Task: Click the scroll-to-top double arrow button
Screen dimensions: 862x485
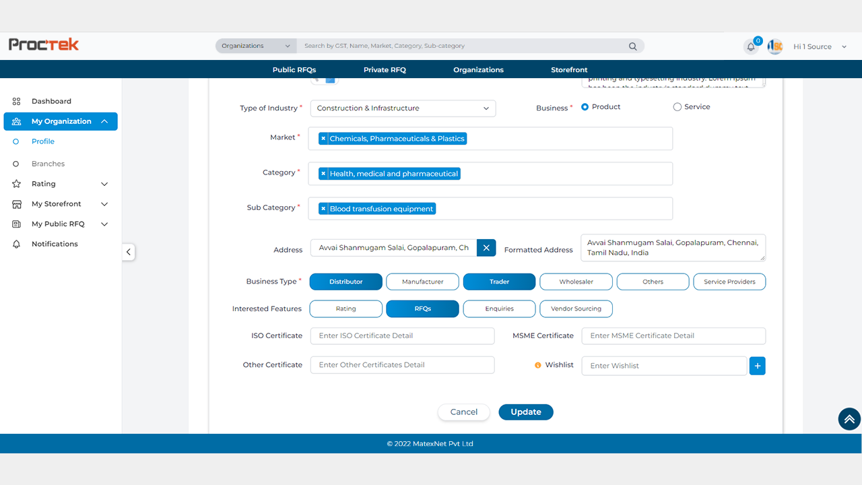Action: (849, 419)
